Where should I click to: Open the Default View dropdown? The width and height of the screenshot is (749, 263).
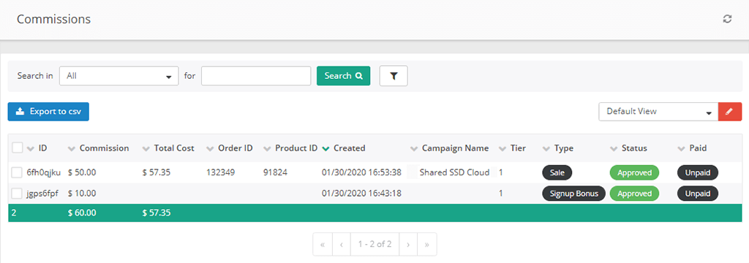pos(658,111)
